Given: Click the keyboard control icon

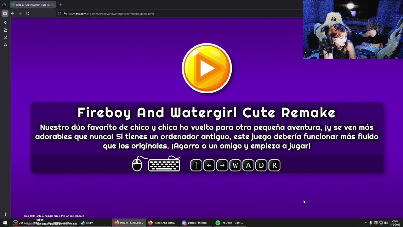Looking at the screenshot, I should (x=164, y=164).
